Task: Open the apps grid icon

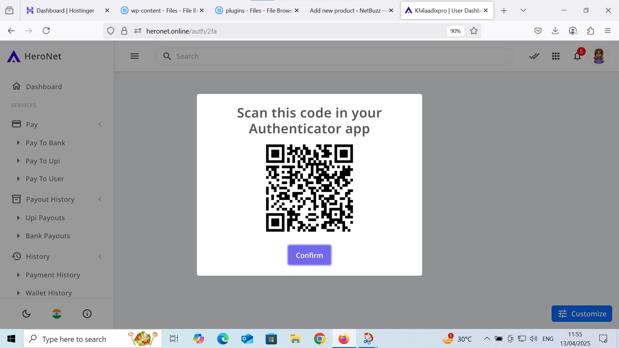Action: [x=555, y=56]
